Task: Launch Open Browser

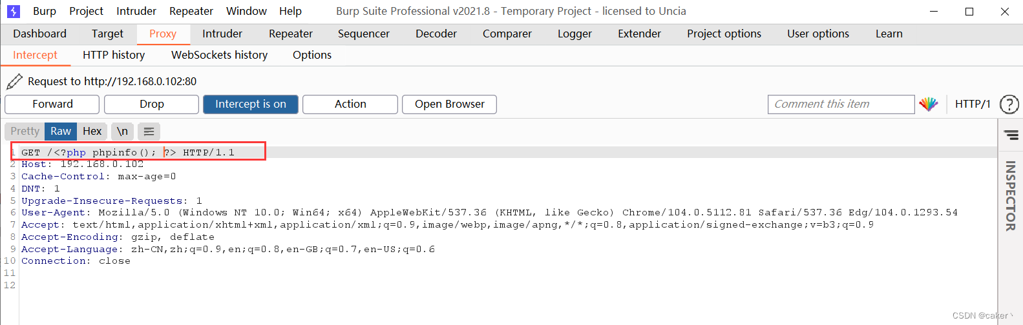Action: click(x=450, y=104)
